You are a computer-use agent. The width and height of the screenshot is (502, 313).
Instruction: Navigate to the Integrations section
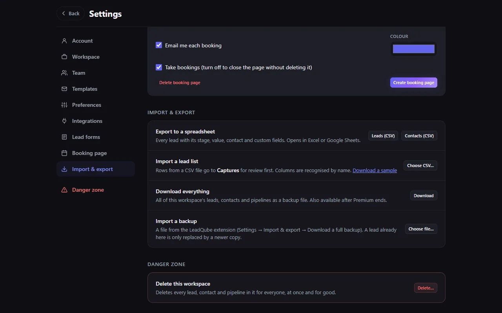click(96, 121)
